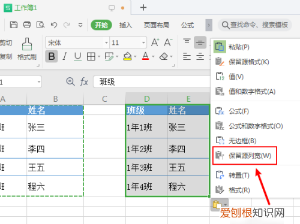300x224 pixels.
Task: Choose 粘贴(P) from the paste menu
Action: [x=256, y=47]
